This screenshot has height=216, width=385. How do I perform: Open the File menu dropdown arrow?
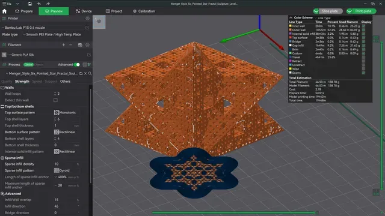pyautogui.click(x=17, y=4)
